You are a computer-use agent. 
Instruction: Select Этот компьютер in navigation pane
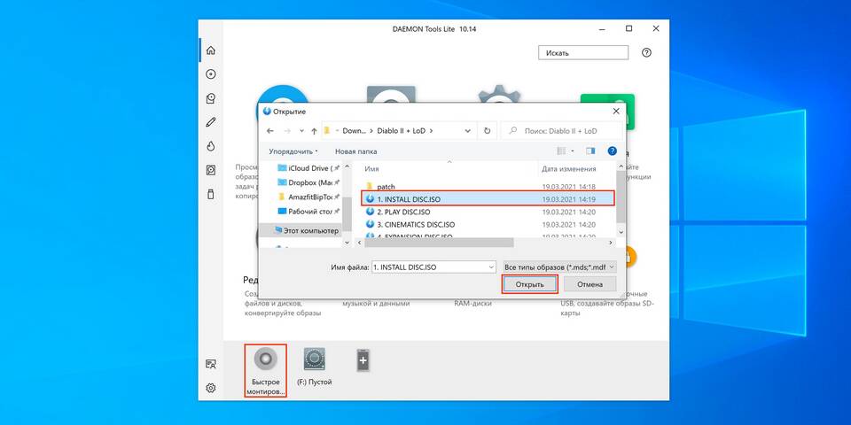tap(306, 230)
